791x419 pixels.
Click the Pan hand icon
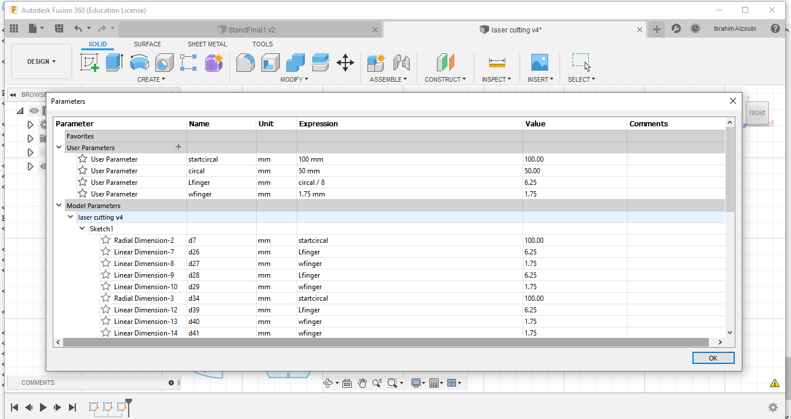click(362, 382)
